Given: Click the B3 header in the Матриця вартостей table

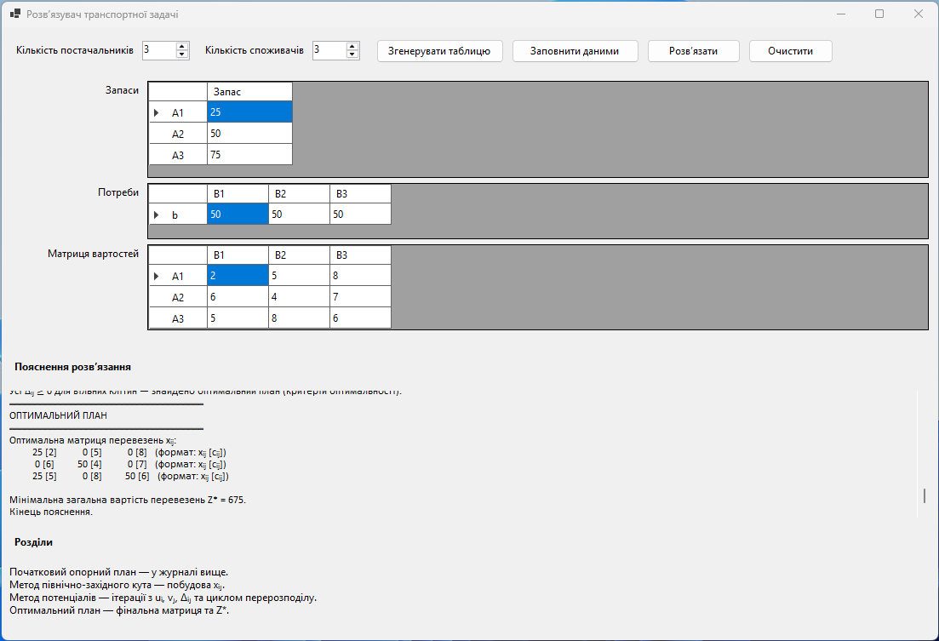Looking at the screenshot, I should [360, 255].
